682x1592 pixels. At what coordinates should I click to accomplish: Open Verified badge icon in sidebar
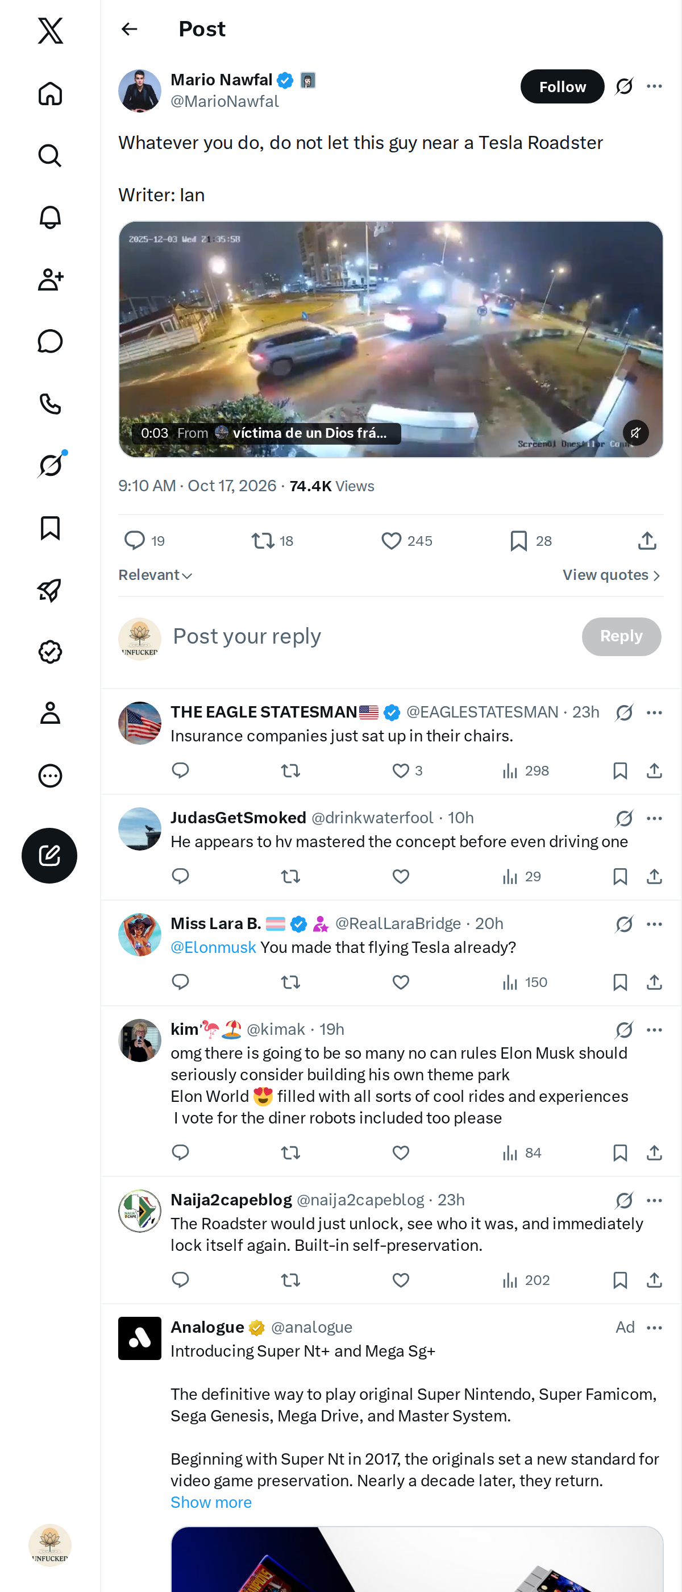point(50,652)
